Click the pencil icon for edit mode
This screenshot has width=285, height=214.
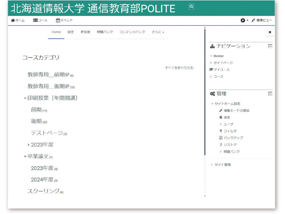(x=221, y=110)
